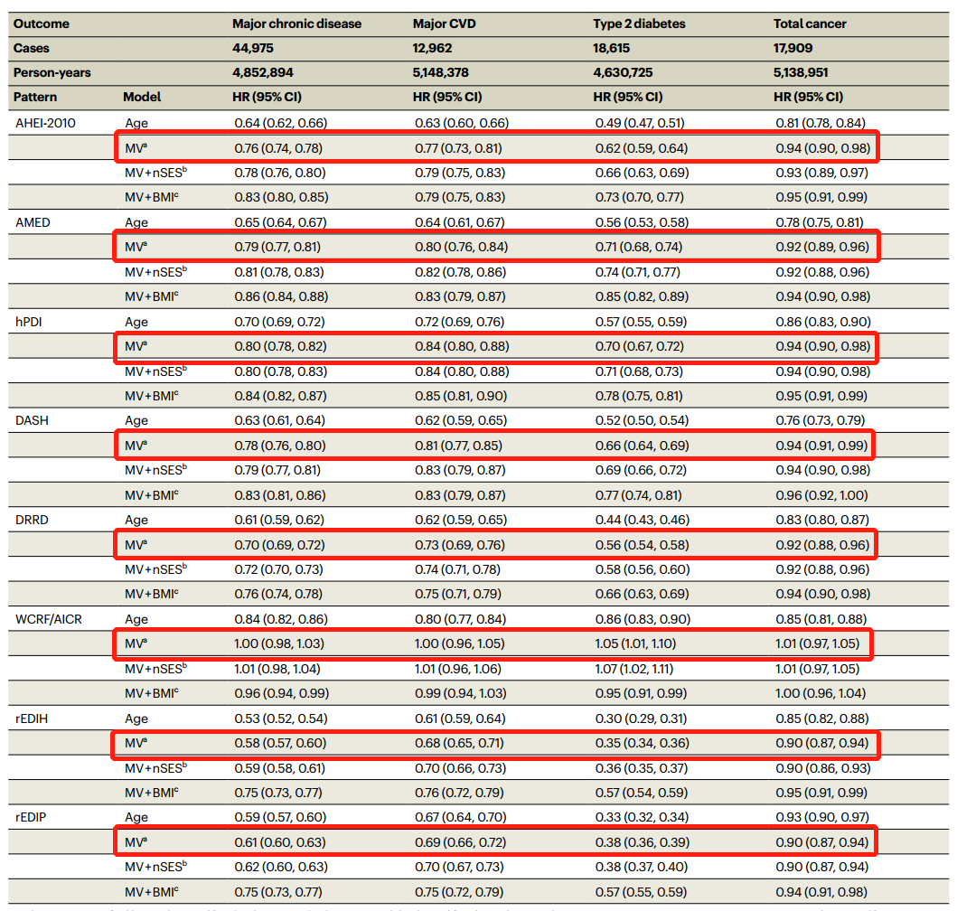Click the DASH pattern label

pyautogui.click(x=31, y=421)
